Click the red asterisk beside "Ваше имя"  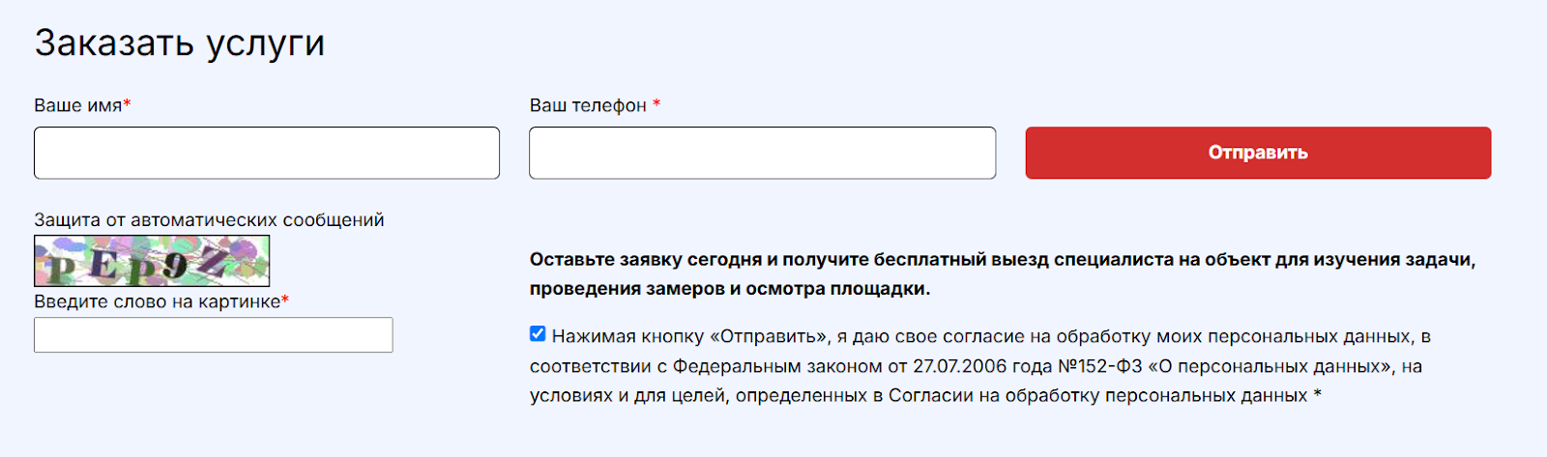pyautogui.click(x=127, y=104)
